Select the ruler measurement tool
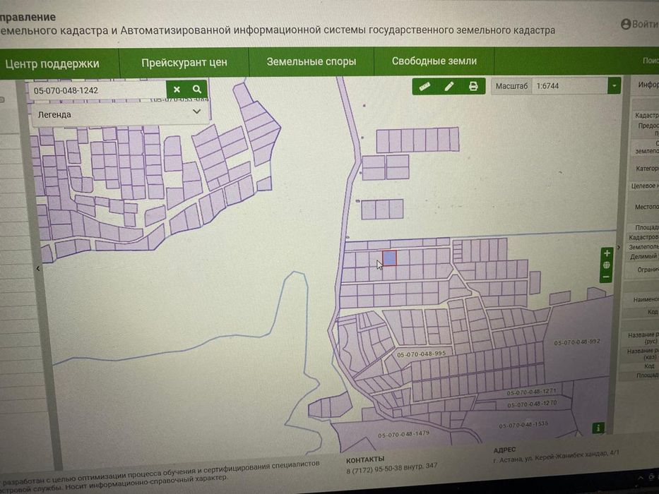The width and height of the screenshot is (659, 494). click(x=425, y=87)
